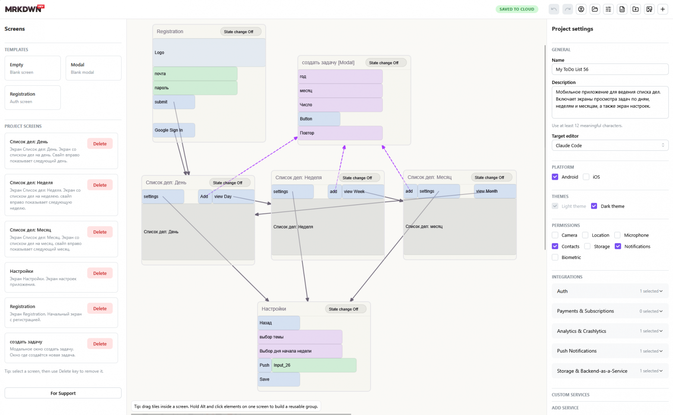Select the Modal blank modal template
Screen dimensions: 673x415
93,68
